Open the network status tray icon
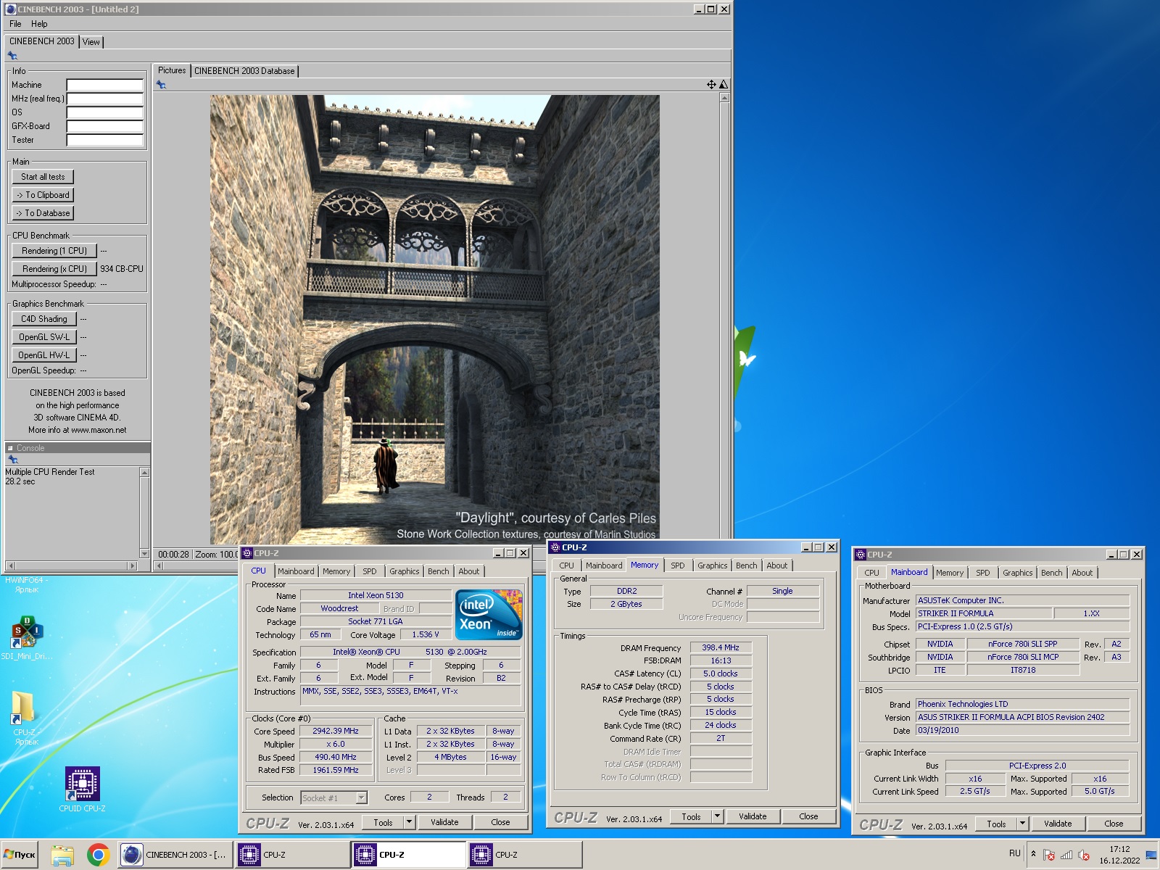 [x=1066, y=855]
